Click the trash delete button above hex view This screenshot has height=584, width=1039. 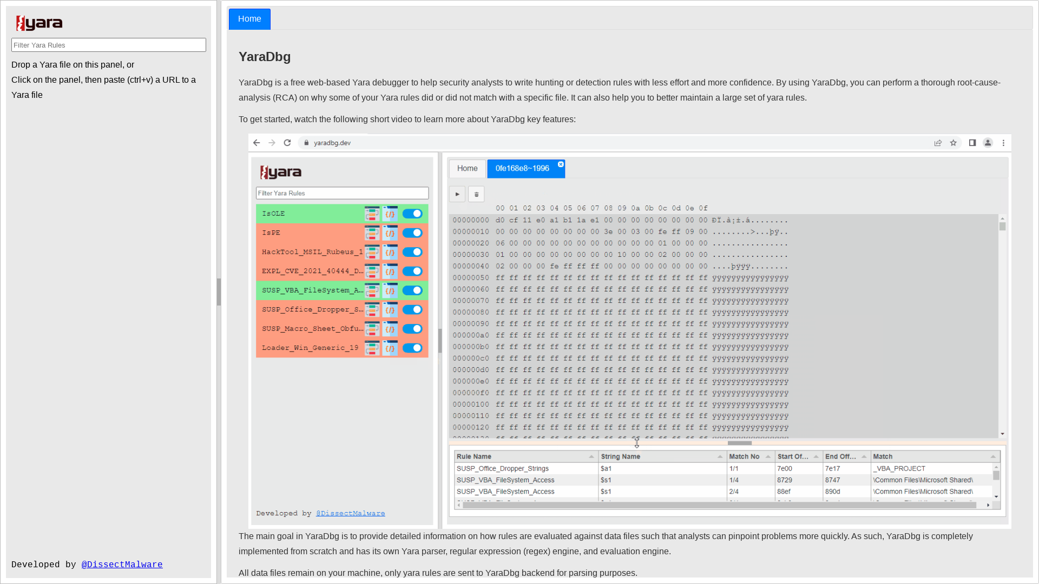(476, 194)
